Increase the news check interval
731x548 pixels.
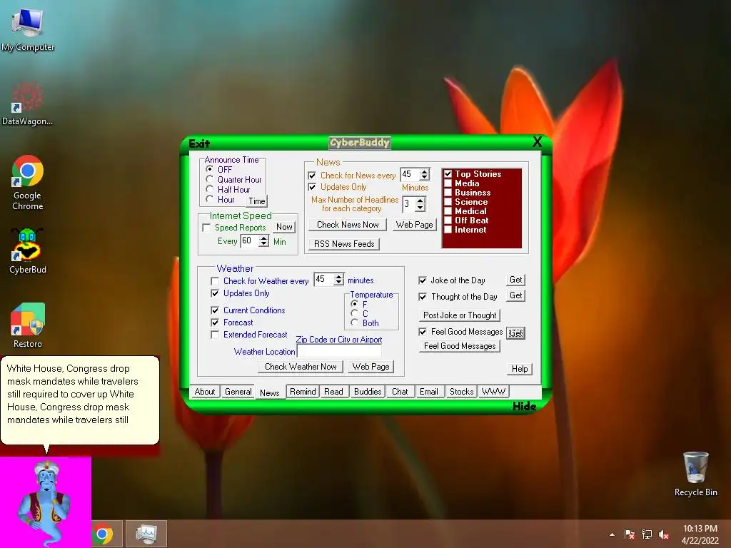point(424,171)
